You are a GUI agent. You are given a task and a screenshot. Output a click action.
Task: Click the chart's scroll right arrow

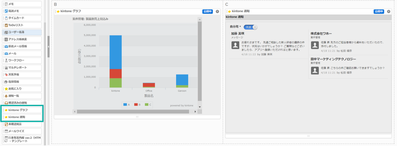click(x=195, y=111)
